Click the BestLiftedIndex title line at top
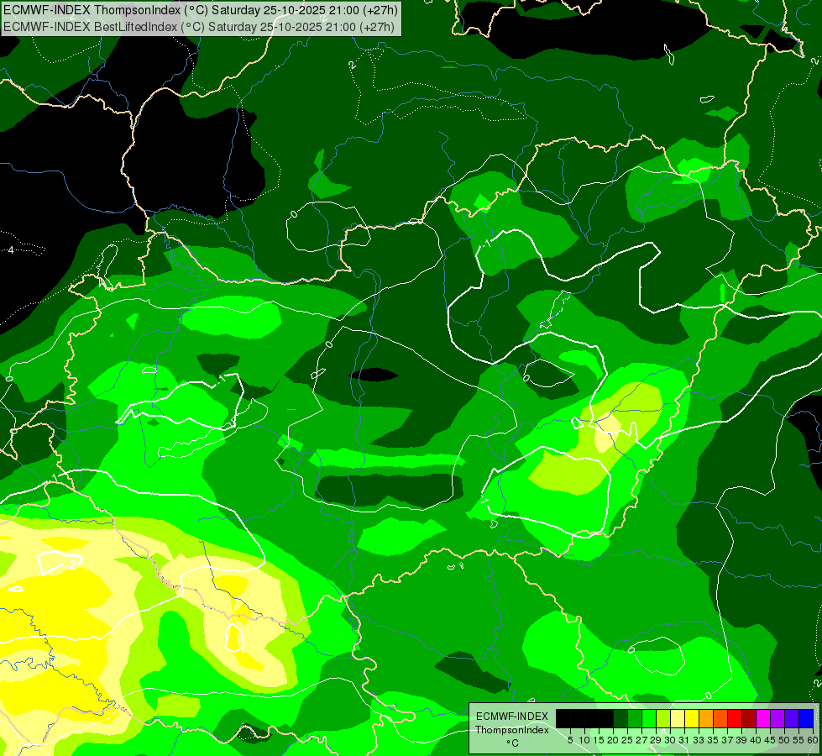 [199, 26]
